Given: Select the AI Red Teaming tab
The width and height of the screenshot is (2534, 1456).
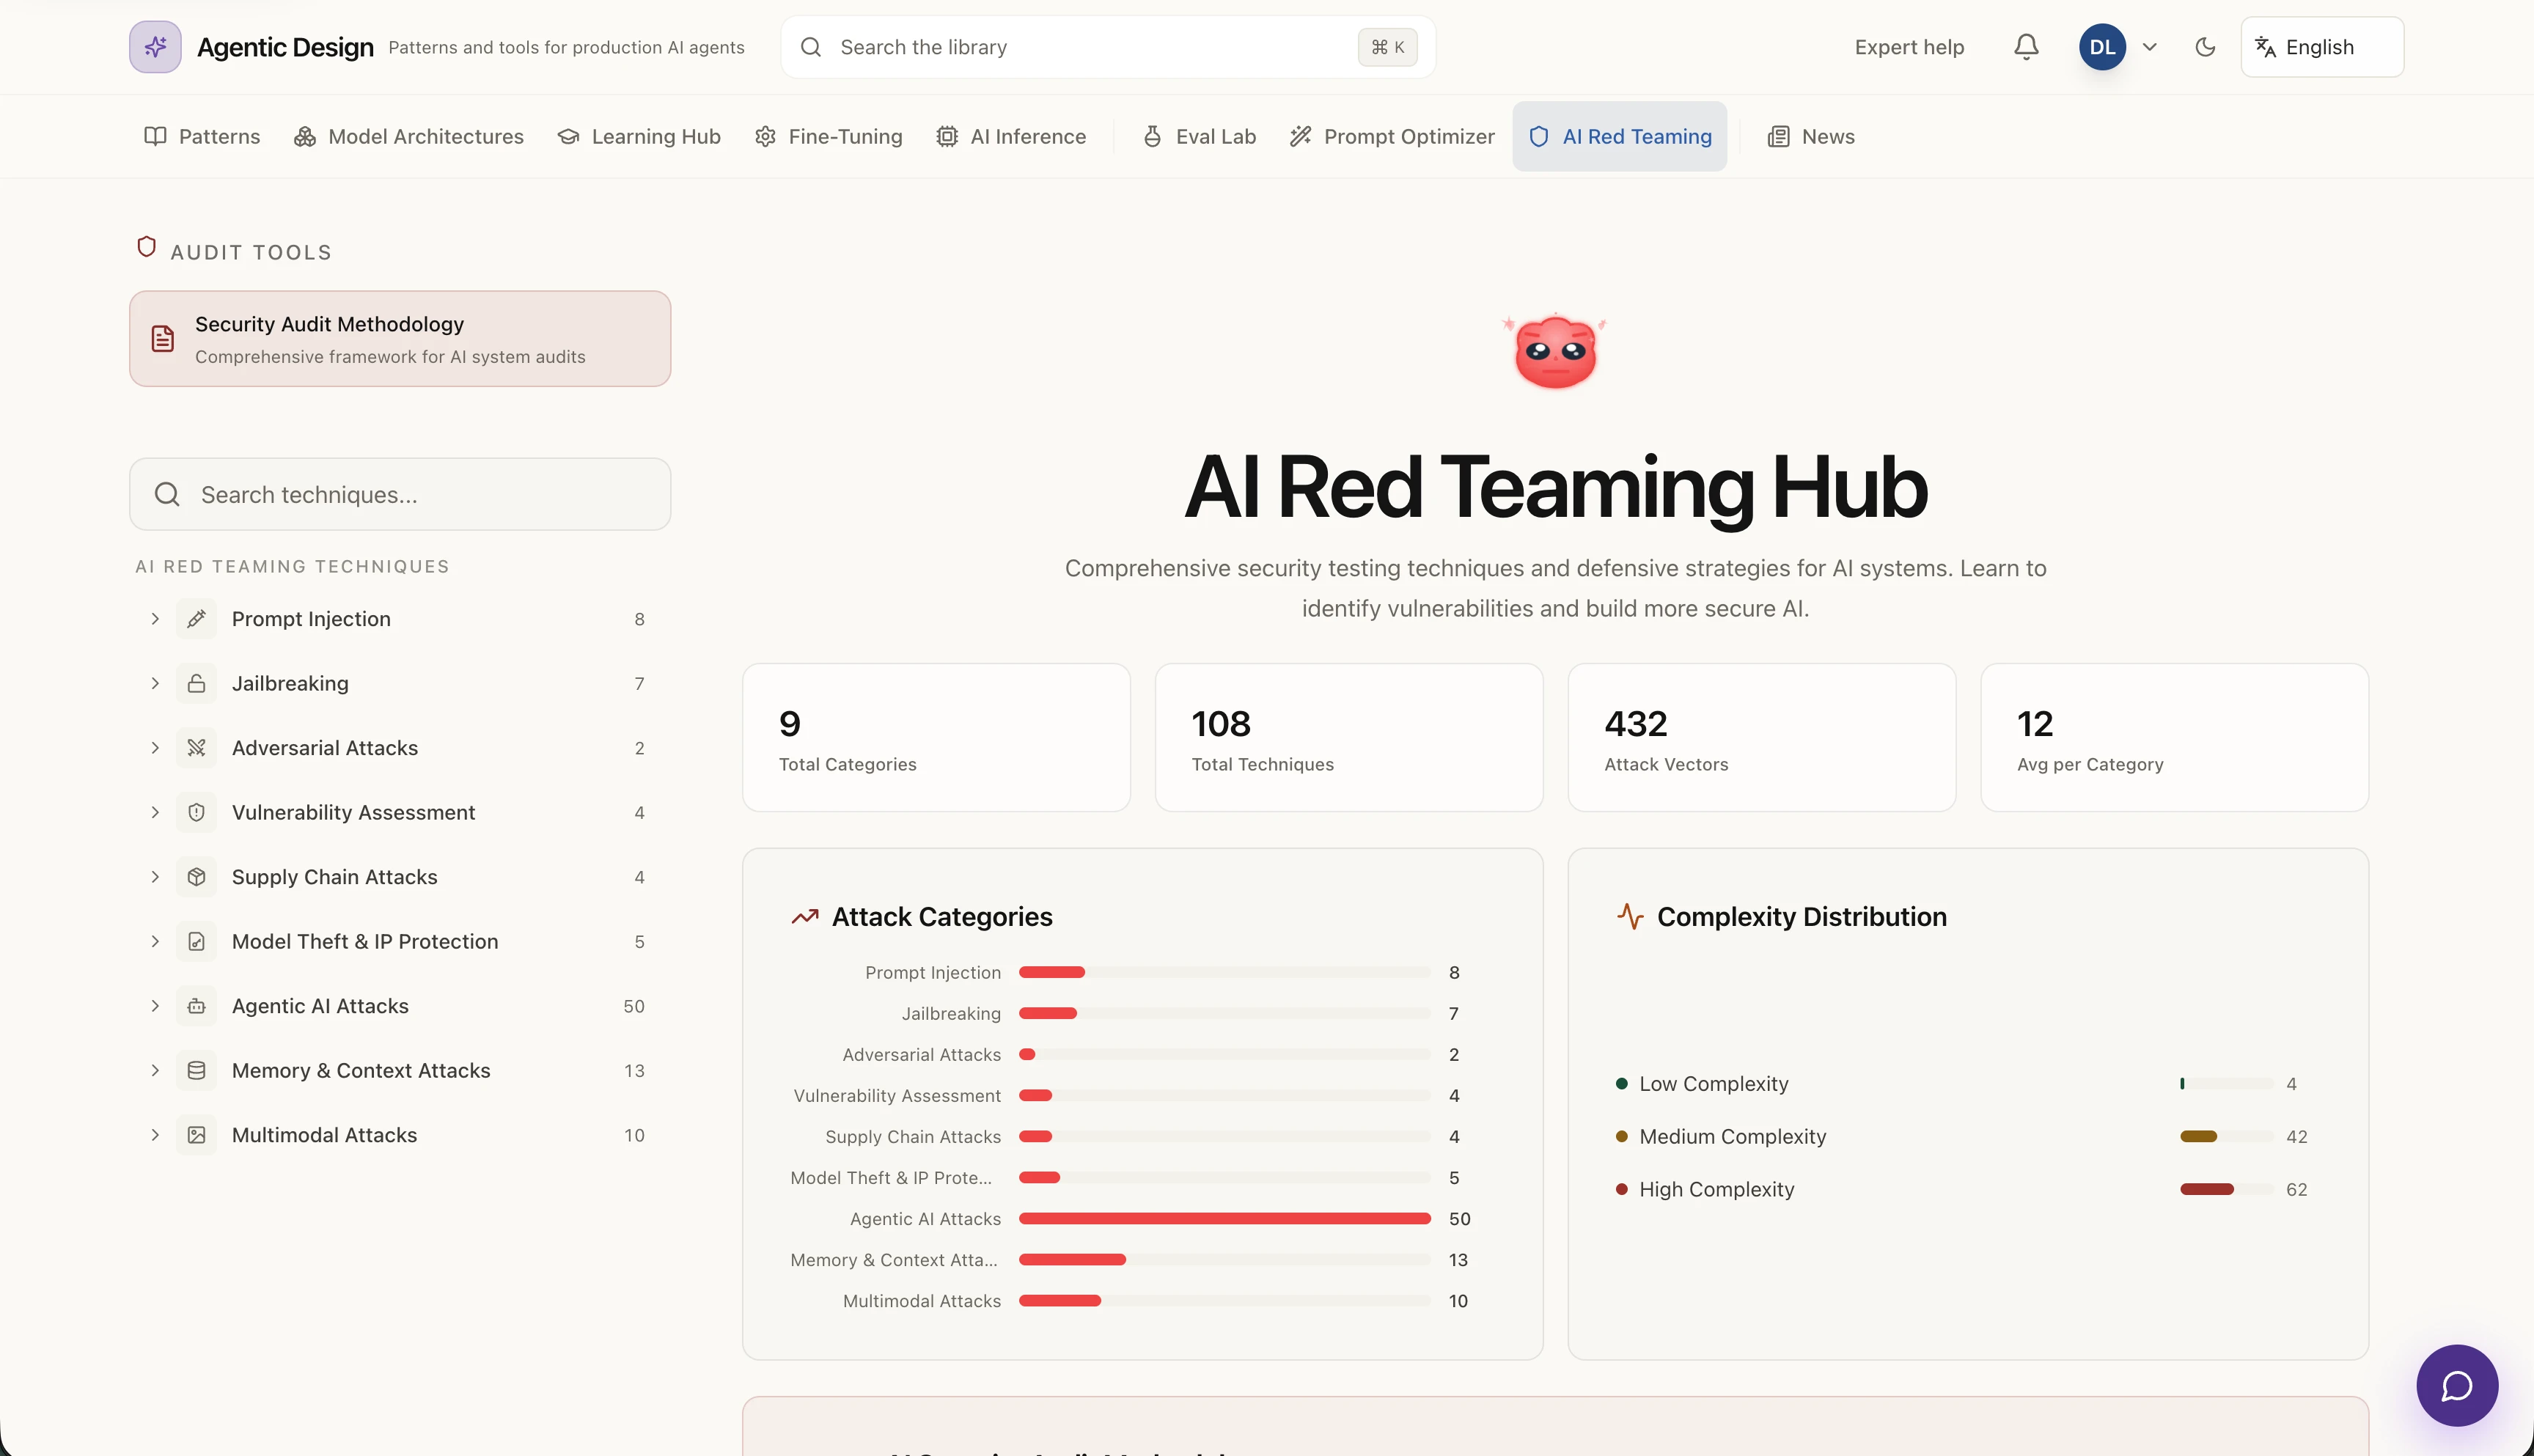Looking at the screenshot, I should tap(1620, 136).
